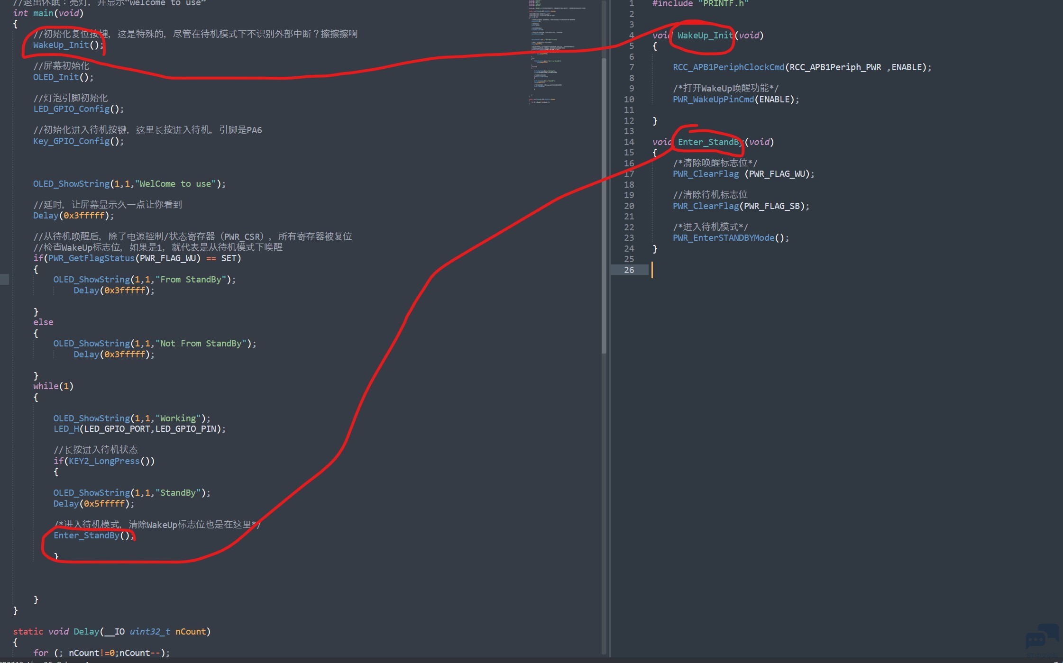
Task: Click the PWR_ClearFlag(PWR_FLAG_SB); line
Action: pyautogui.click(x=741, y=206)
